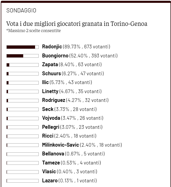Select the Pellegri player name

[51, 127]
